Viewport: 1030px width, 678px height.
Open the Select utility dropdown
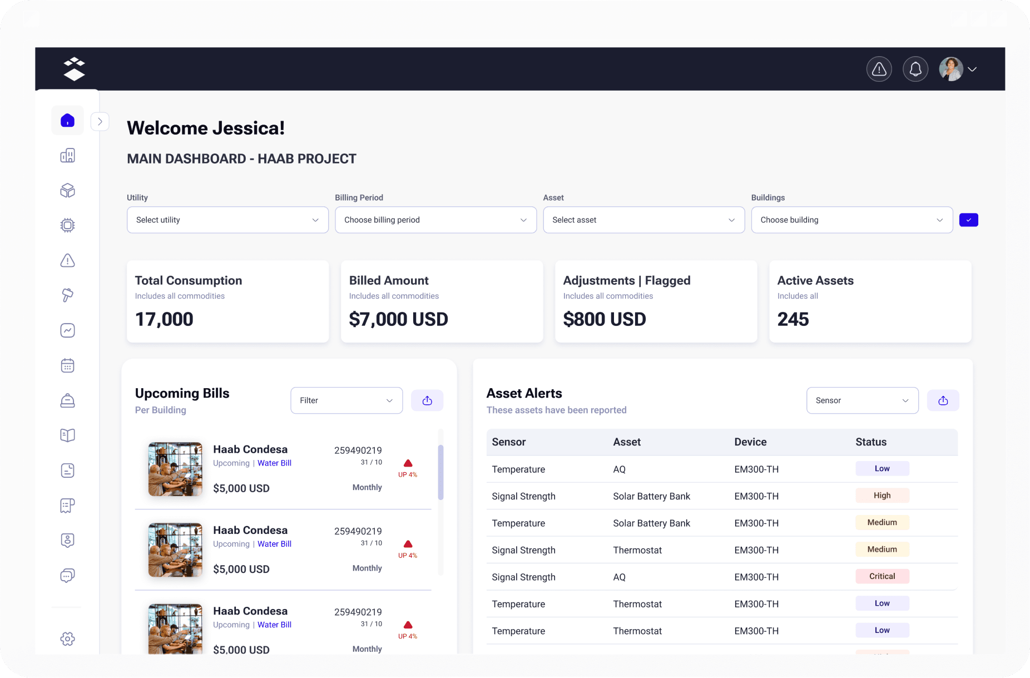(227, 220)
